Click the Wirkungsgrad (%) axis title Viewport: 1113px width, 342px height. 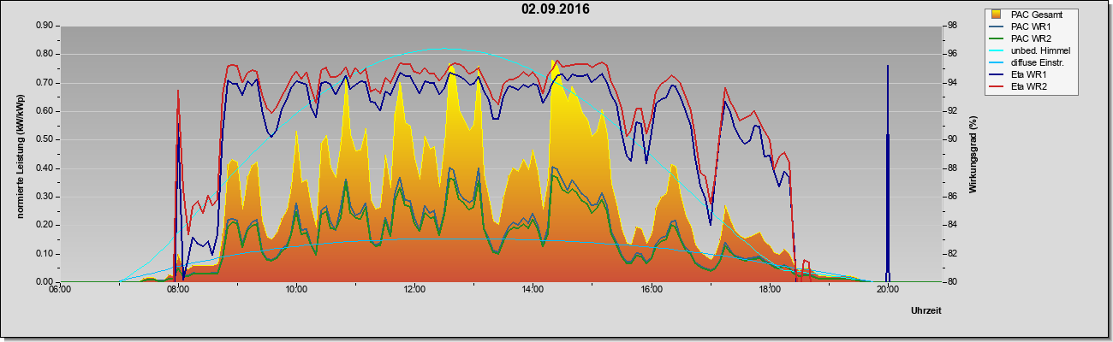click(x=973, y=154)
